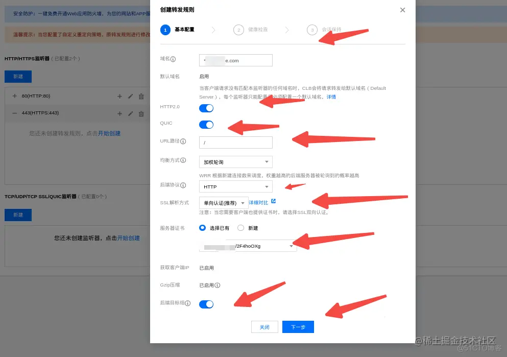This screenshot has width=507, height=357.
Task: Open the 详情 link in default domain description
Action: pyautogui.click(x=331, y=97)
